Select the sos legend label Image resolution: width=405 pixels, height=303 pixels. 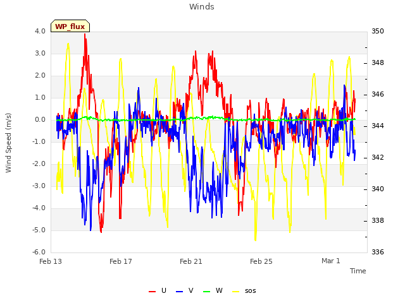point(251,291)
